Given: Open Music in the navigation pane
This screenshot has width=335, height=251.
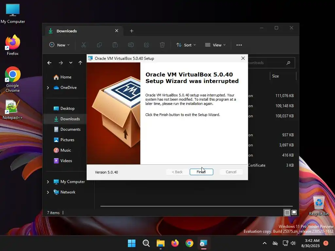Looking at the screenshot, I should click(x=62, y=150).
